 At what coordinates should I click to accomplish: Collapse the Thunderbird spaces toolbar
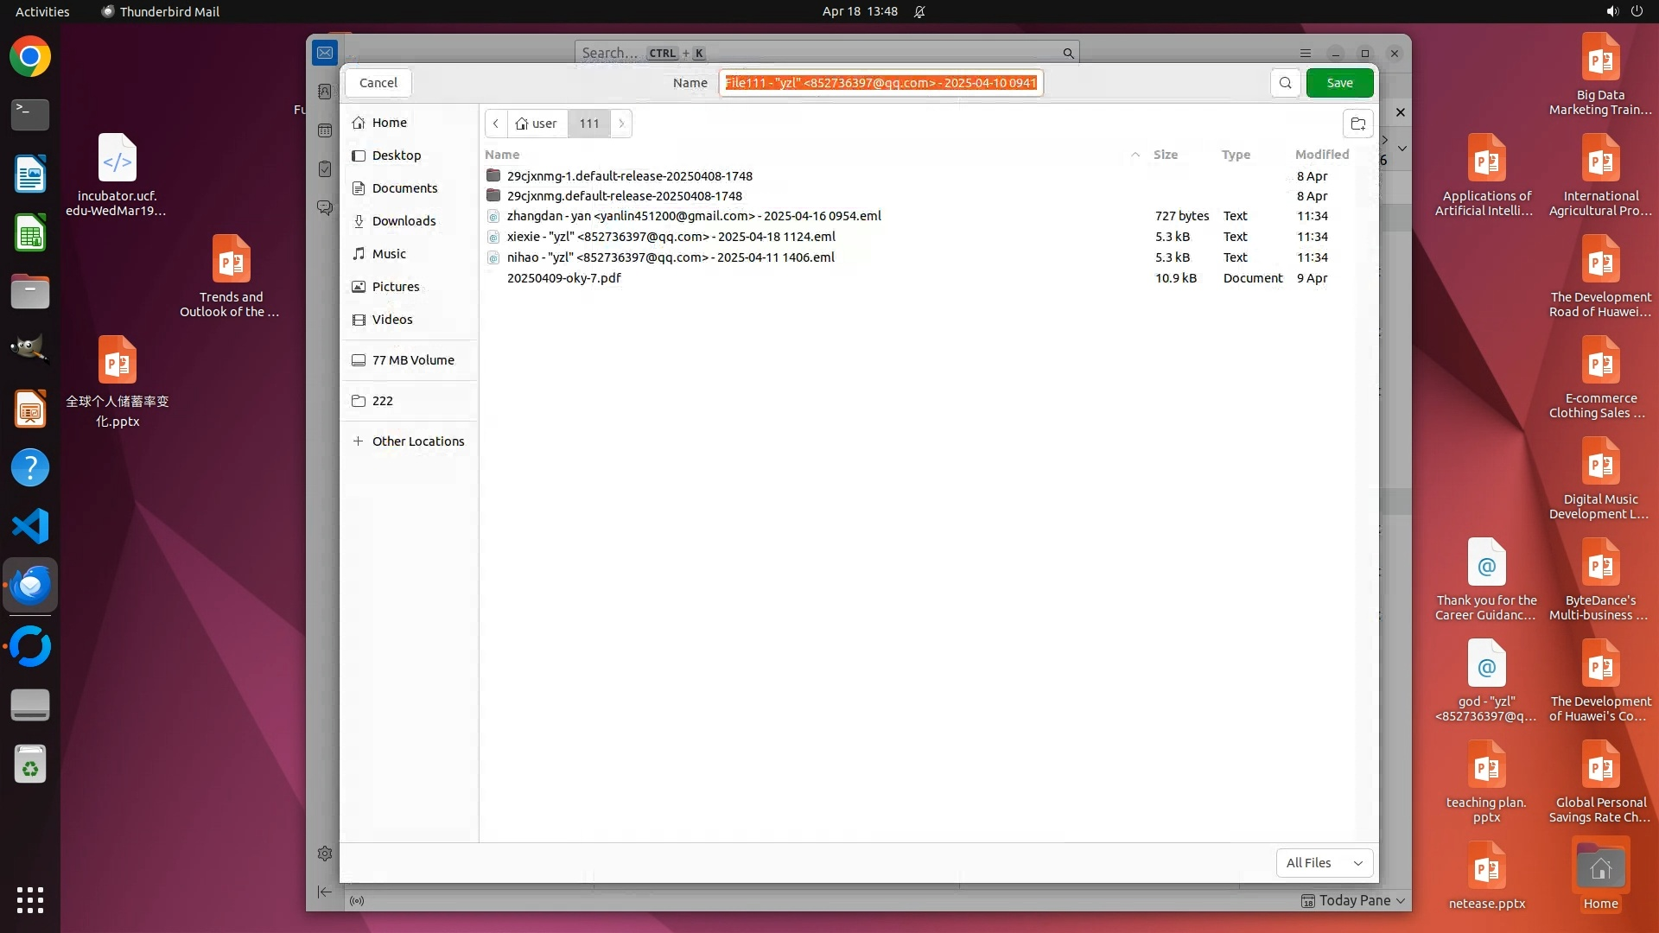coord(325,892)
